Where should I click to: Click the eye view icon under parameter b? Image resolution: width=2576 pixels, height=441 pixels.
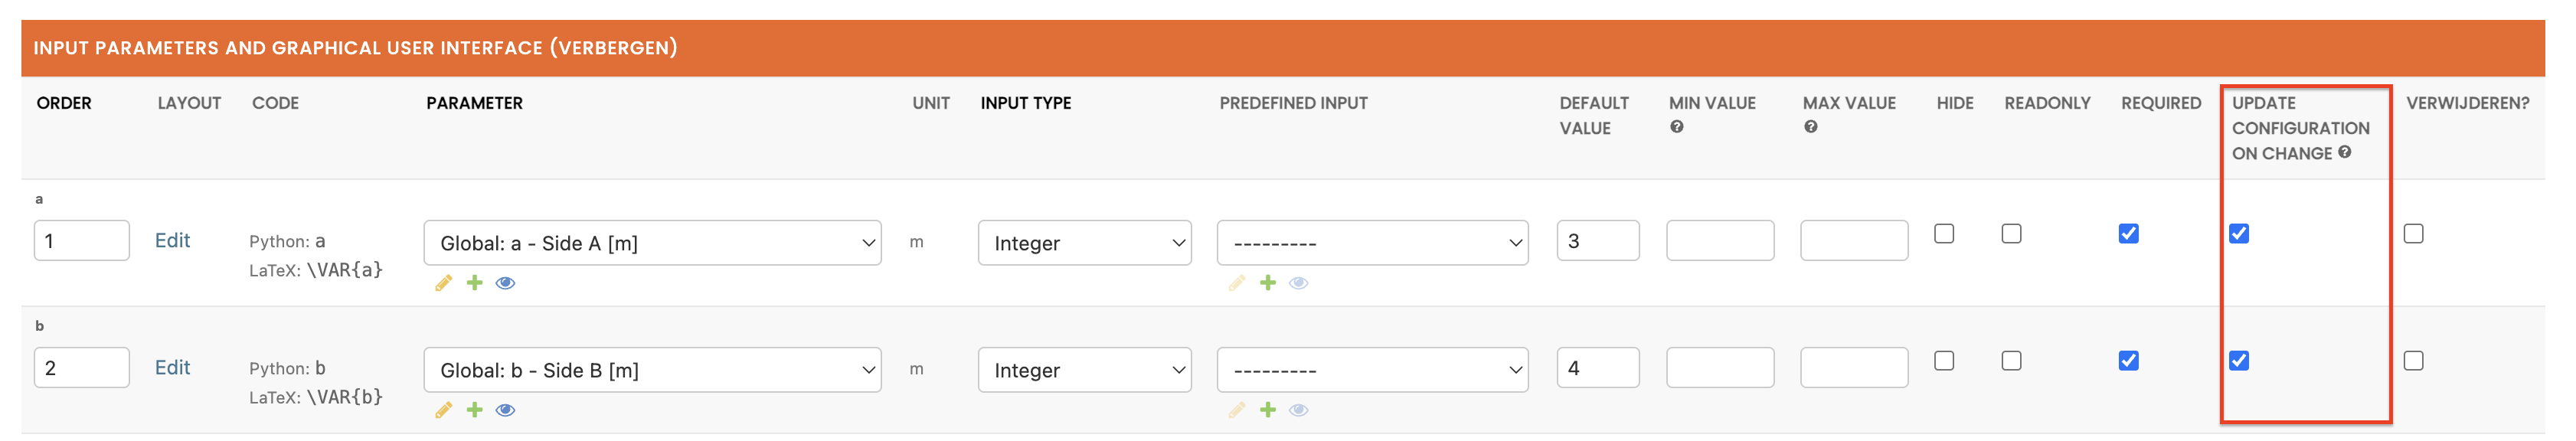(505, 410)
